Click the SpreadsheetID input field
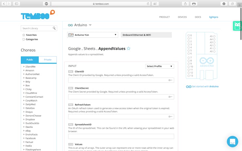The height and width of the screenshot is (151, 242). [x=121, y=136]
